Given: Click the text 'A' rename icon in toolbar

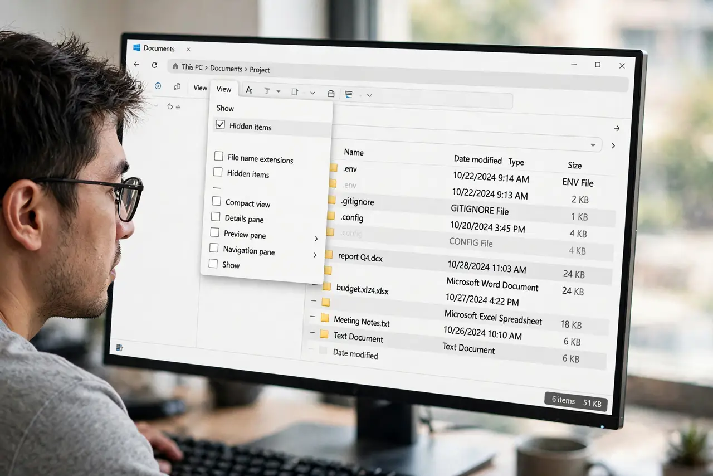Looking at the screenshot, I should point(249,90).
